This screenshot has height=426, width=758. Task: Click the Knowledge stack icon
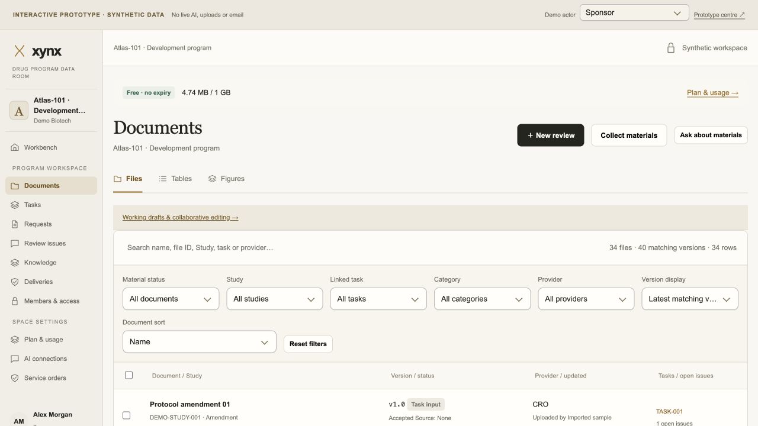[15, 263]
